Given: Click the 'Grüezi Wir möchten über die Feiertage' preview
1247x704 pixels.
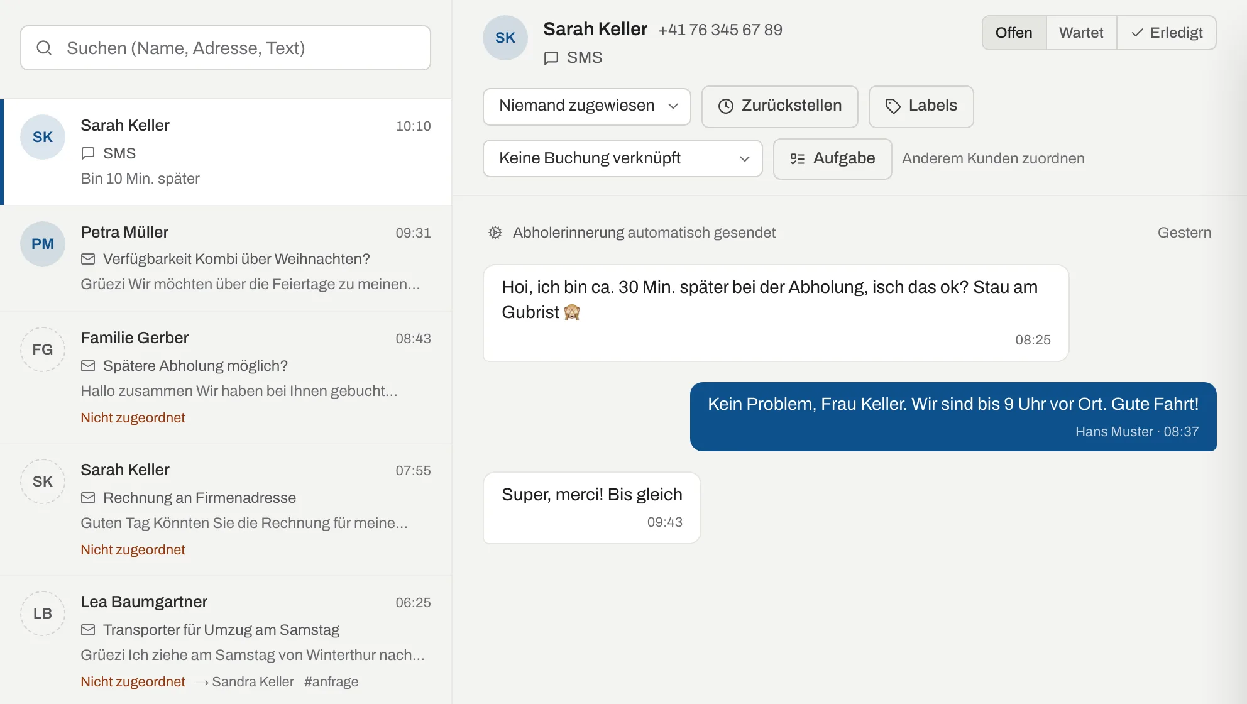Looking at the screenshot, I should click(x=250, y=284).
